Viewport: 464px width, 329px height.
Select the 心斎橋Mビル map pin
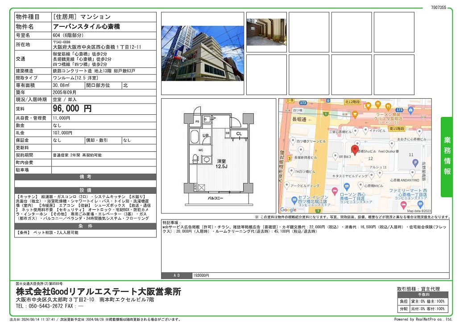pos(360,185)
